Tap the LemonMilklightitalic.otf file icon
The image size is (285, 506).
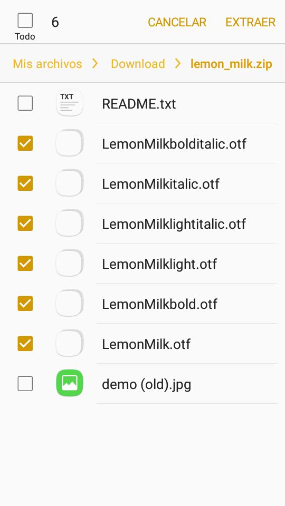pos(70,223)
